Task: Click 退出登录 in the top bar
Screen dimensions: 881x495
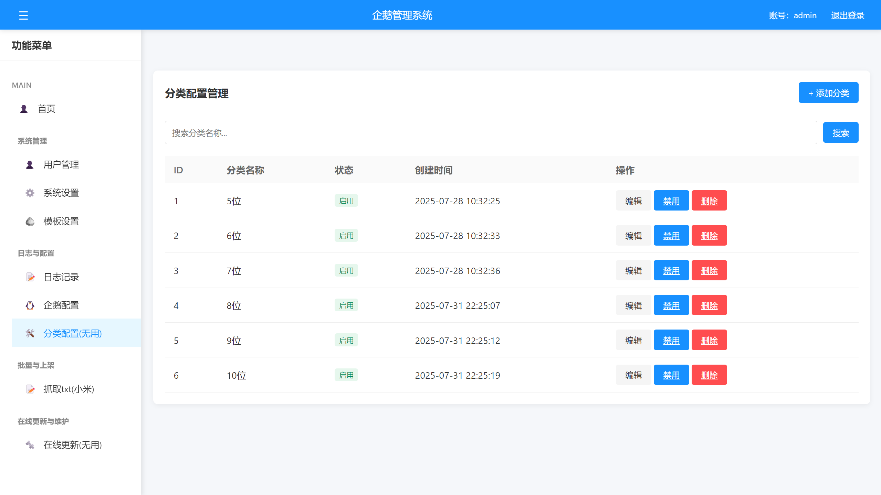Action: coord(847,15)
